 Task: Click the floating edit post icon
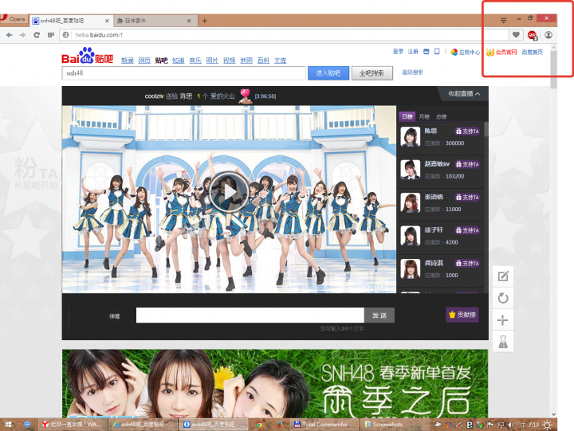tap(503, 276)
